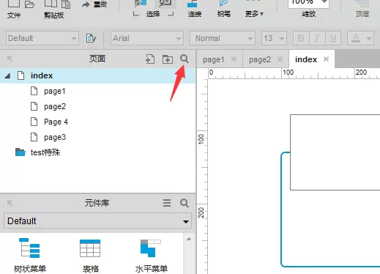
Task: Select the connect tool
Action: point(195,9)
